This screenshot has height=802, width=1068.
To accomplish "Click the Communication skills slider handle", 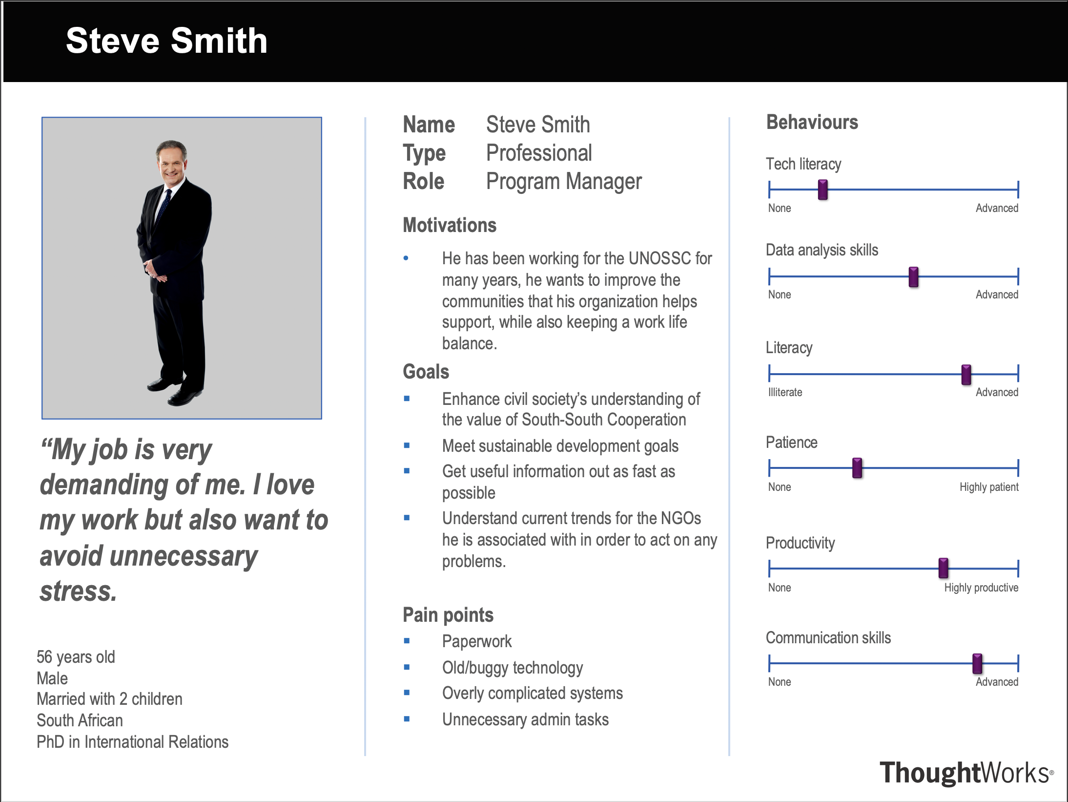I will click(x=977, y=663).
